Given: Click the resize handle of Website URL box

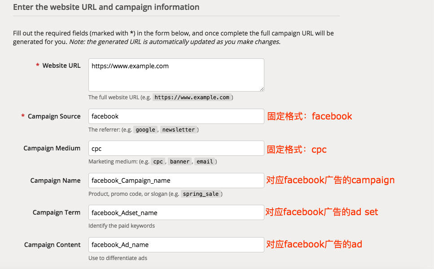Looking at the screenshot, I should click(x=262, y=89).
